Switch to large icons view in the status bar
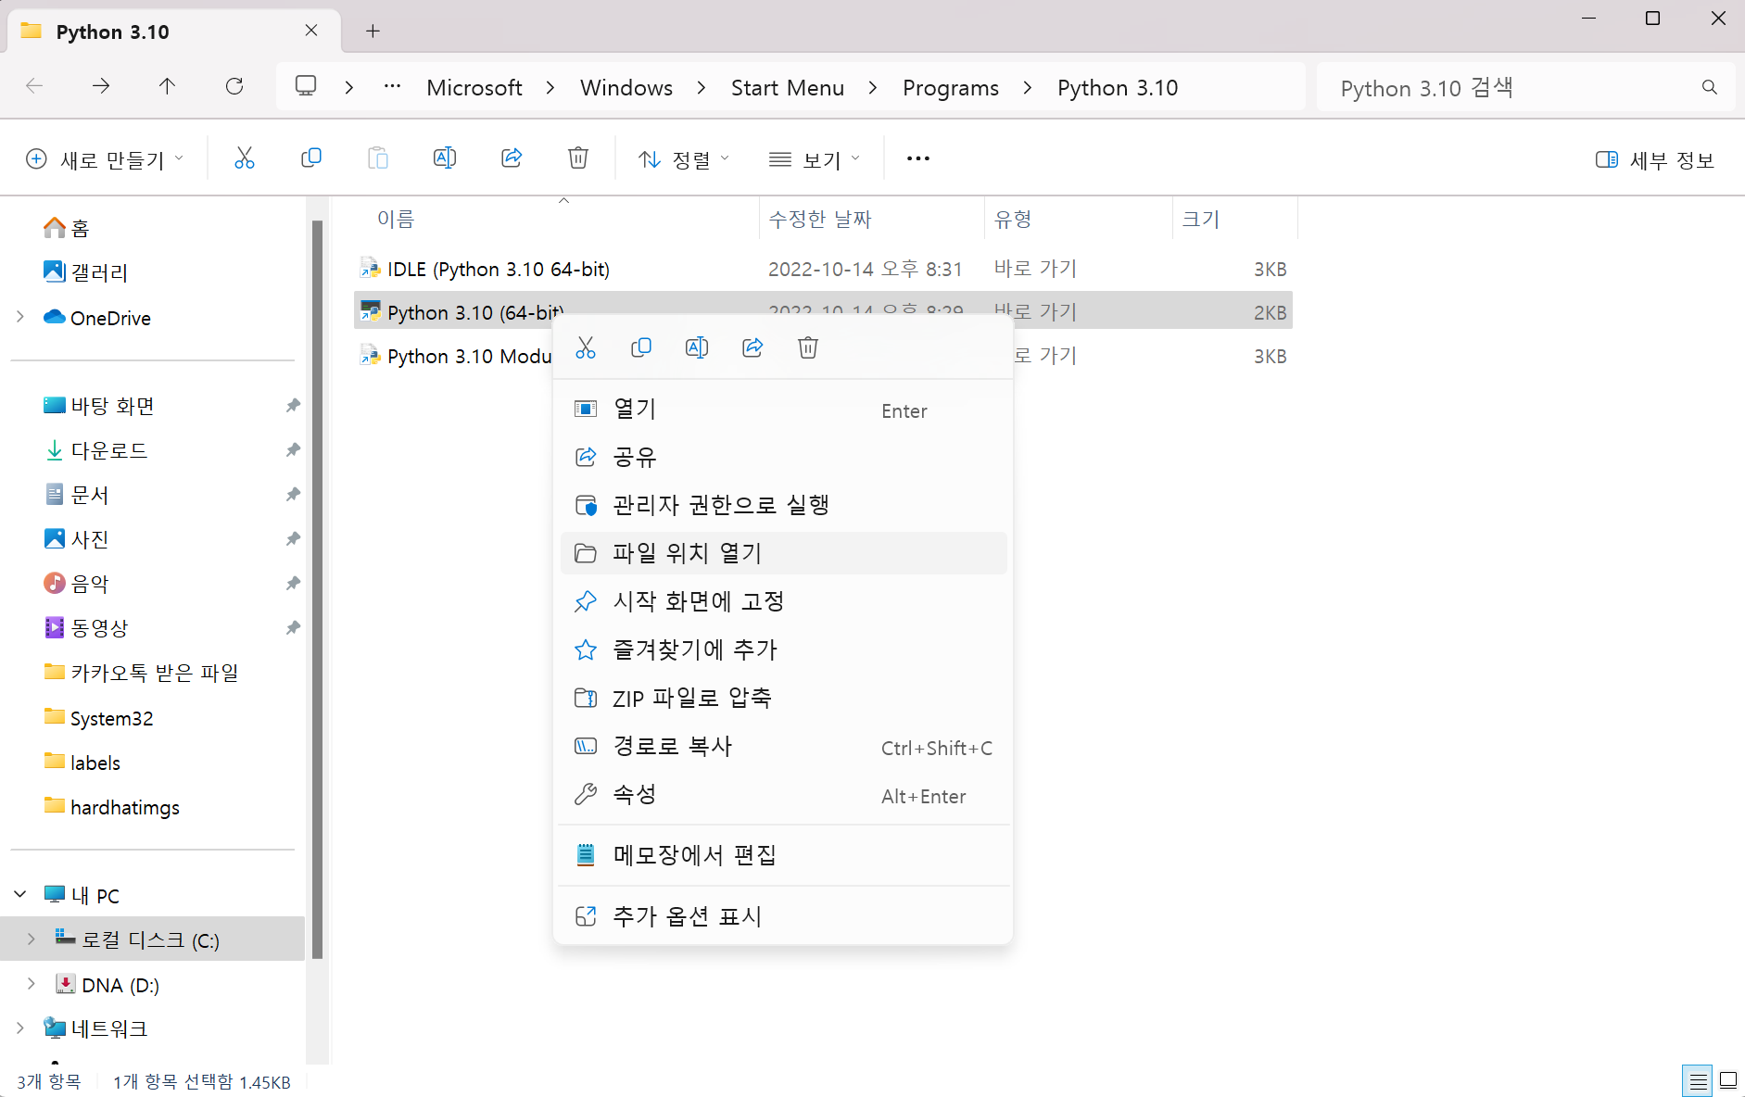This screenshot has width=1745, height=1097. [x=1728, y=1081]
